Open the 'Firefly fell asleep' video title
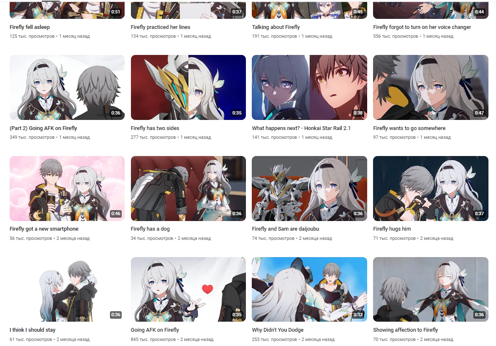Screen dimensions: 496x346 [30, 27]
